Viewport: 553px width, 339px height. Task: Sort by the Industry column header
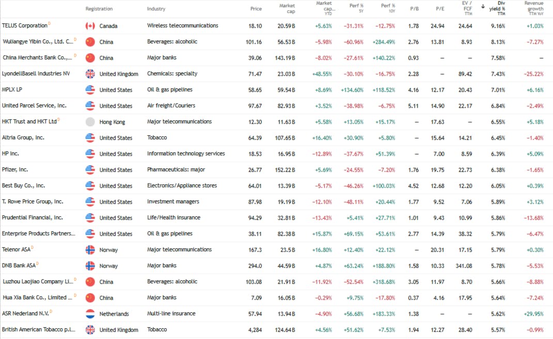156,9
